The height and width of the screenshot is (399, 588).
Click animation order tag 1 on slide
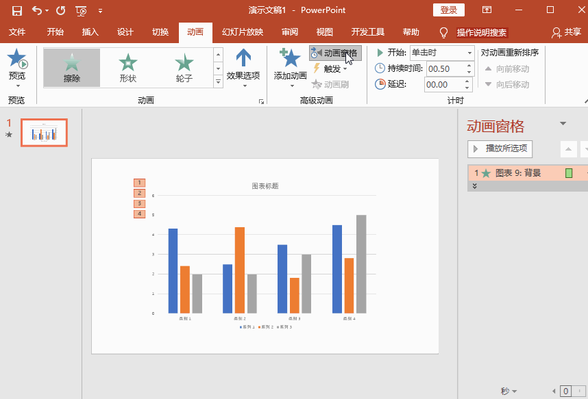tap(140, 183)
